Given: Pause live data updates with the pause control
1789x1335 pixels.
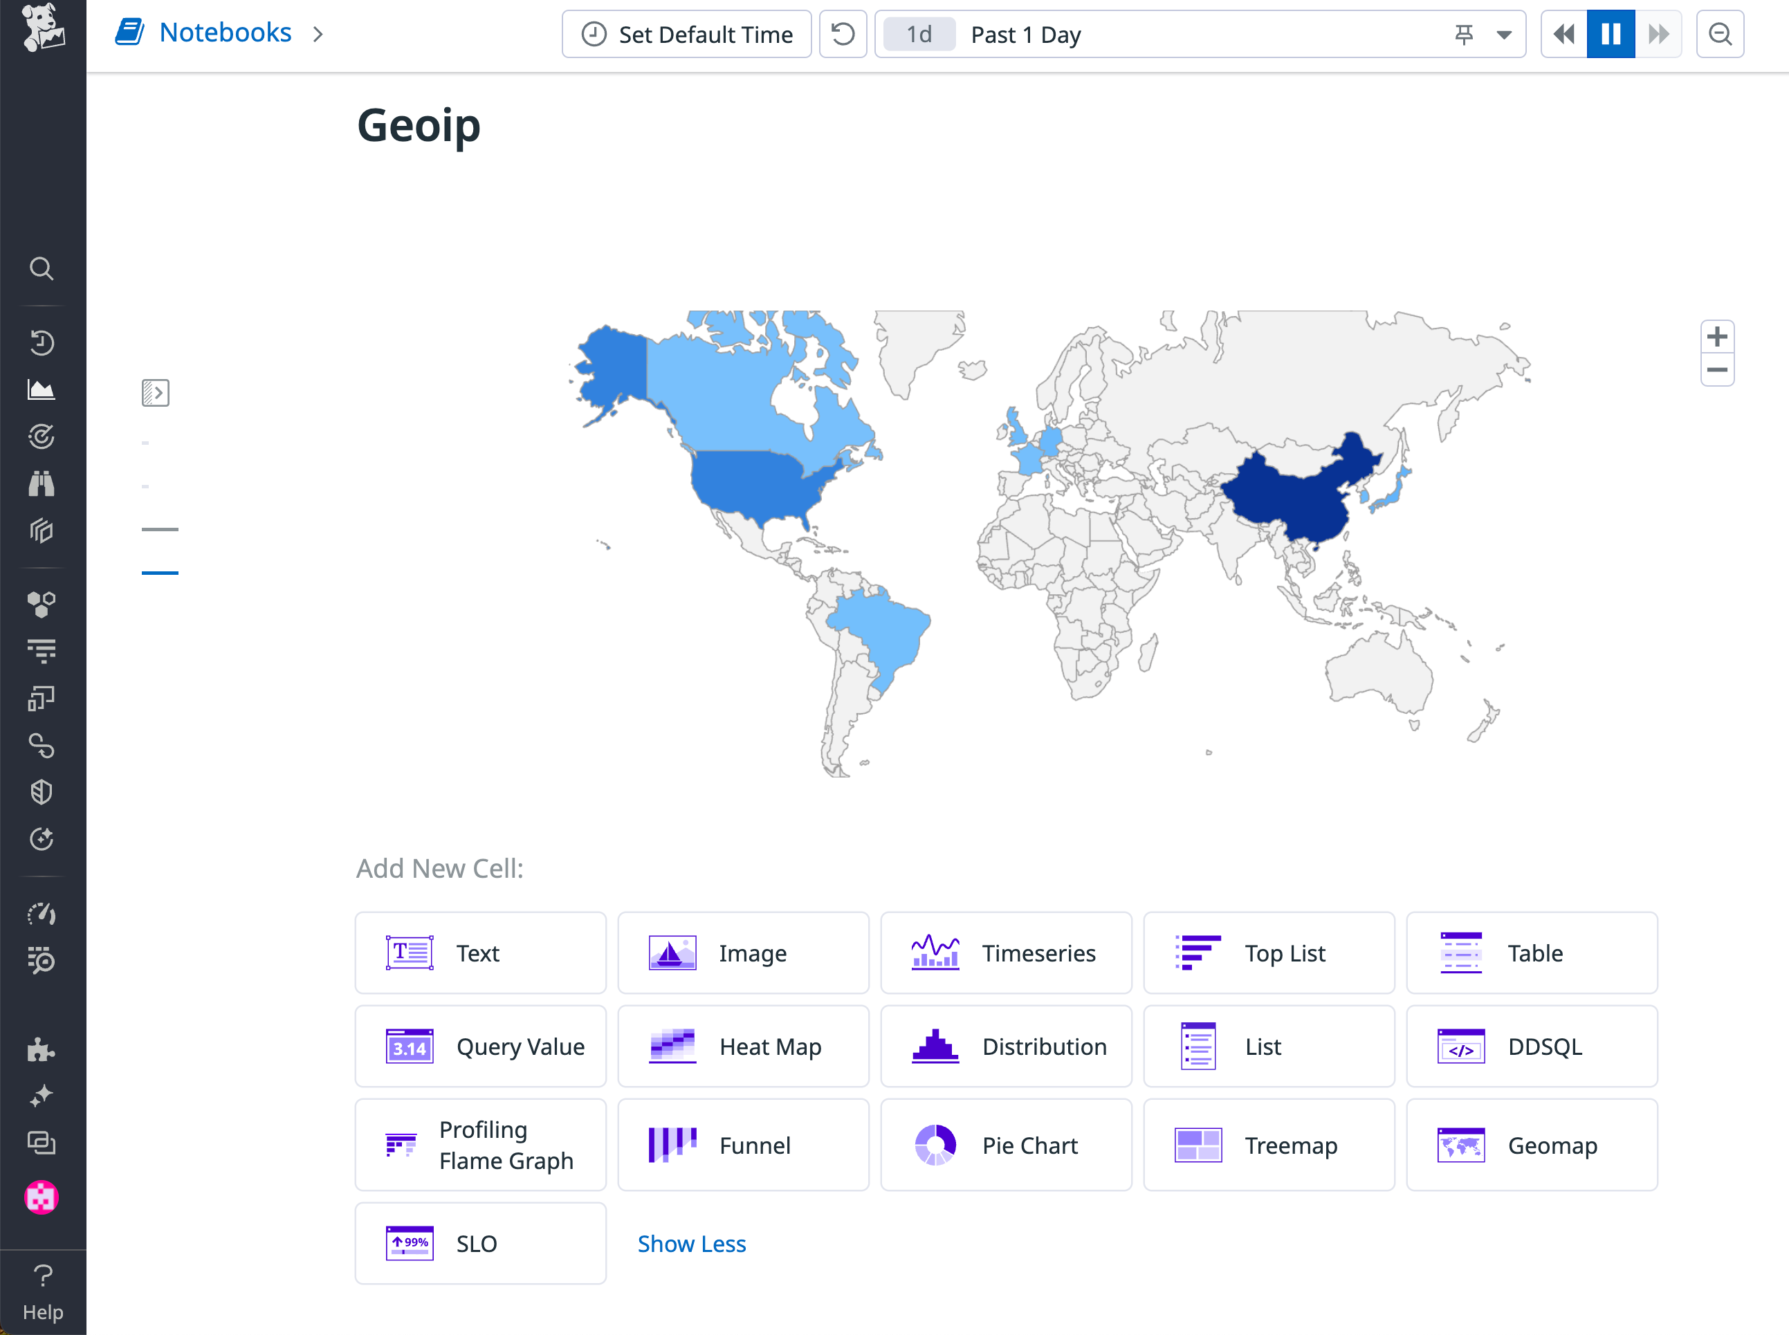Looking at the screenshot, I should point(1611,34).
